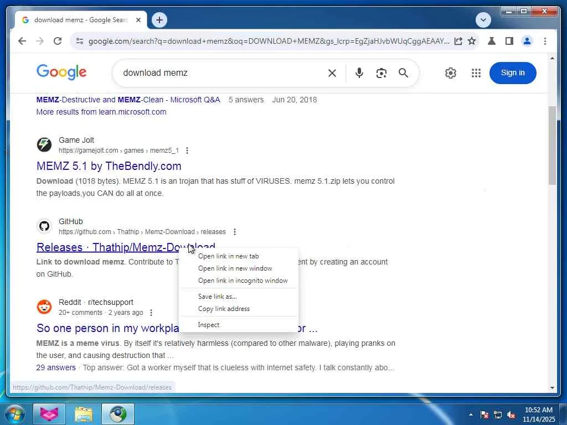Image resolution: width=567 pixels, height=425 pixels.
Task: Open MEMZ-Destructive and MEMZ-Clean Microsoft Q&A link
Action: pos(128,100)
